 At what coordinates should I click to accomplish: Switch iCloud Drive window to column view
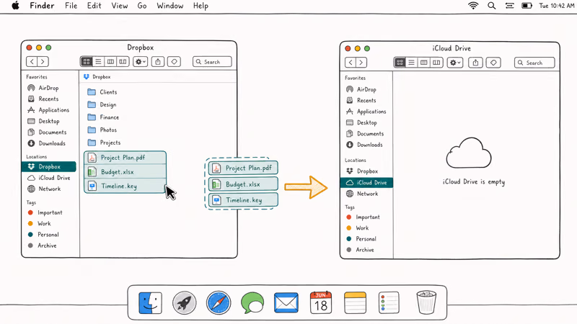coord(424,63)
